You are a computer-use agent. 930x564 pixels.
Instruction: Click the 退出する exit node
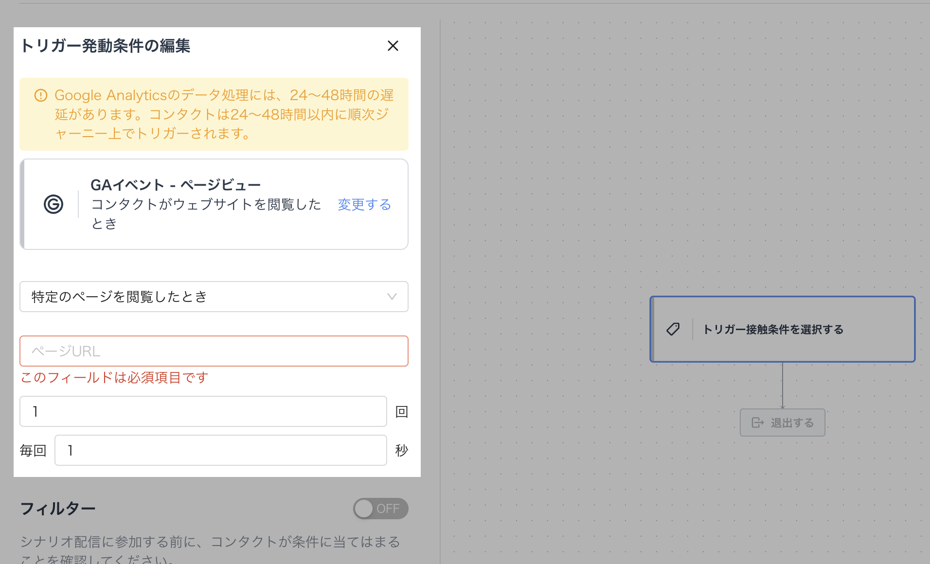click(x=782, y=423)
